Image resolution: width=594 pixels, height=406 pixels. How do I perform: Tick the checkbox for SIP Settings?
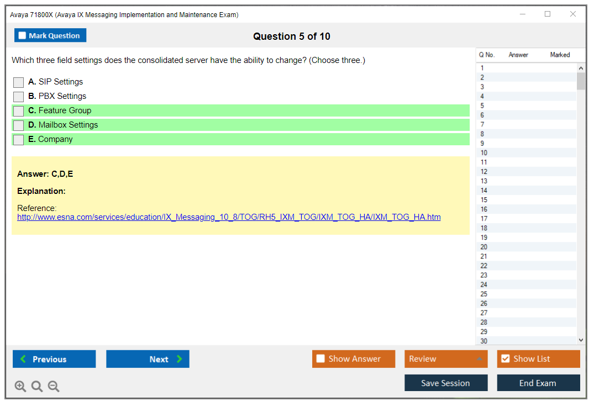point(19,82)
